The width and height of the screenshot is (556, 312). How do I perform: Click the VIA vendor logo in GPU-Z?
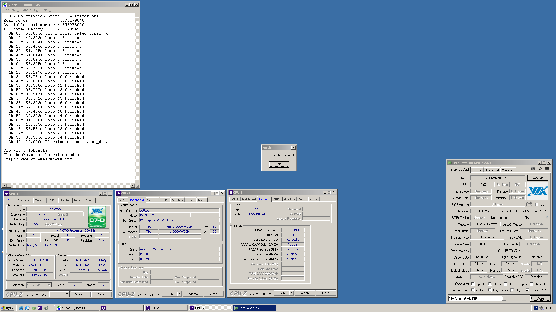538,191
